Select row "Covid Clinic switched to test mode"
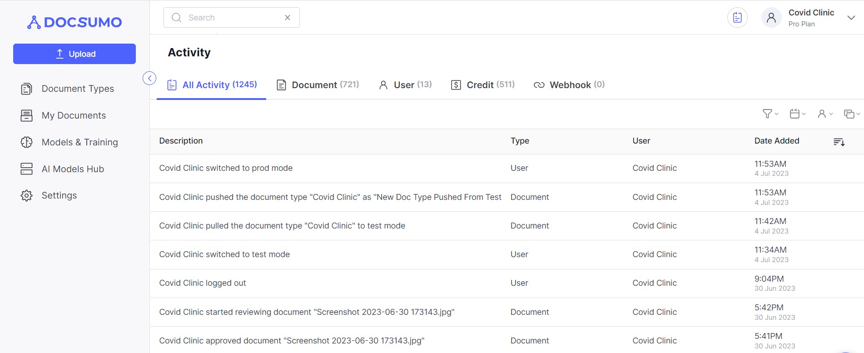The height and width of the screenshot is (353, 864). tap(507, 254)
